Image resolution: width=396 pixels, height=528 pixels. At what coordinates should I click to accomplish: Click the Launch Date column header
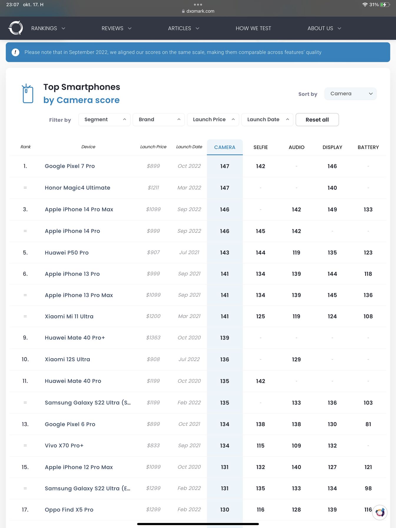(189, 147)
